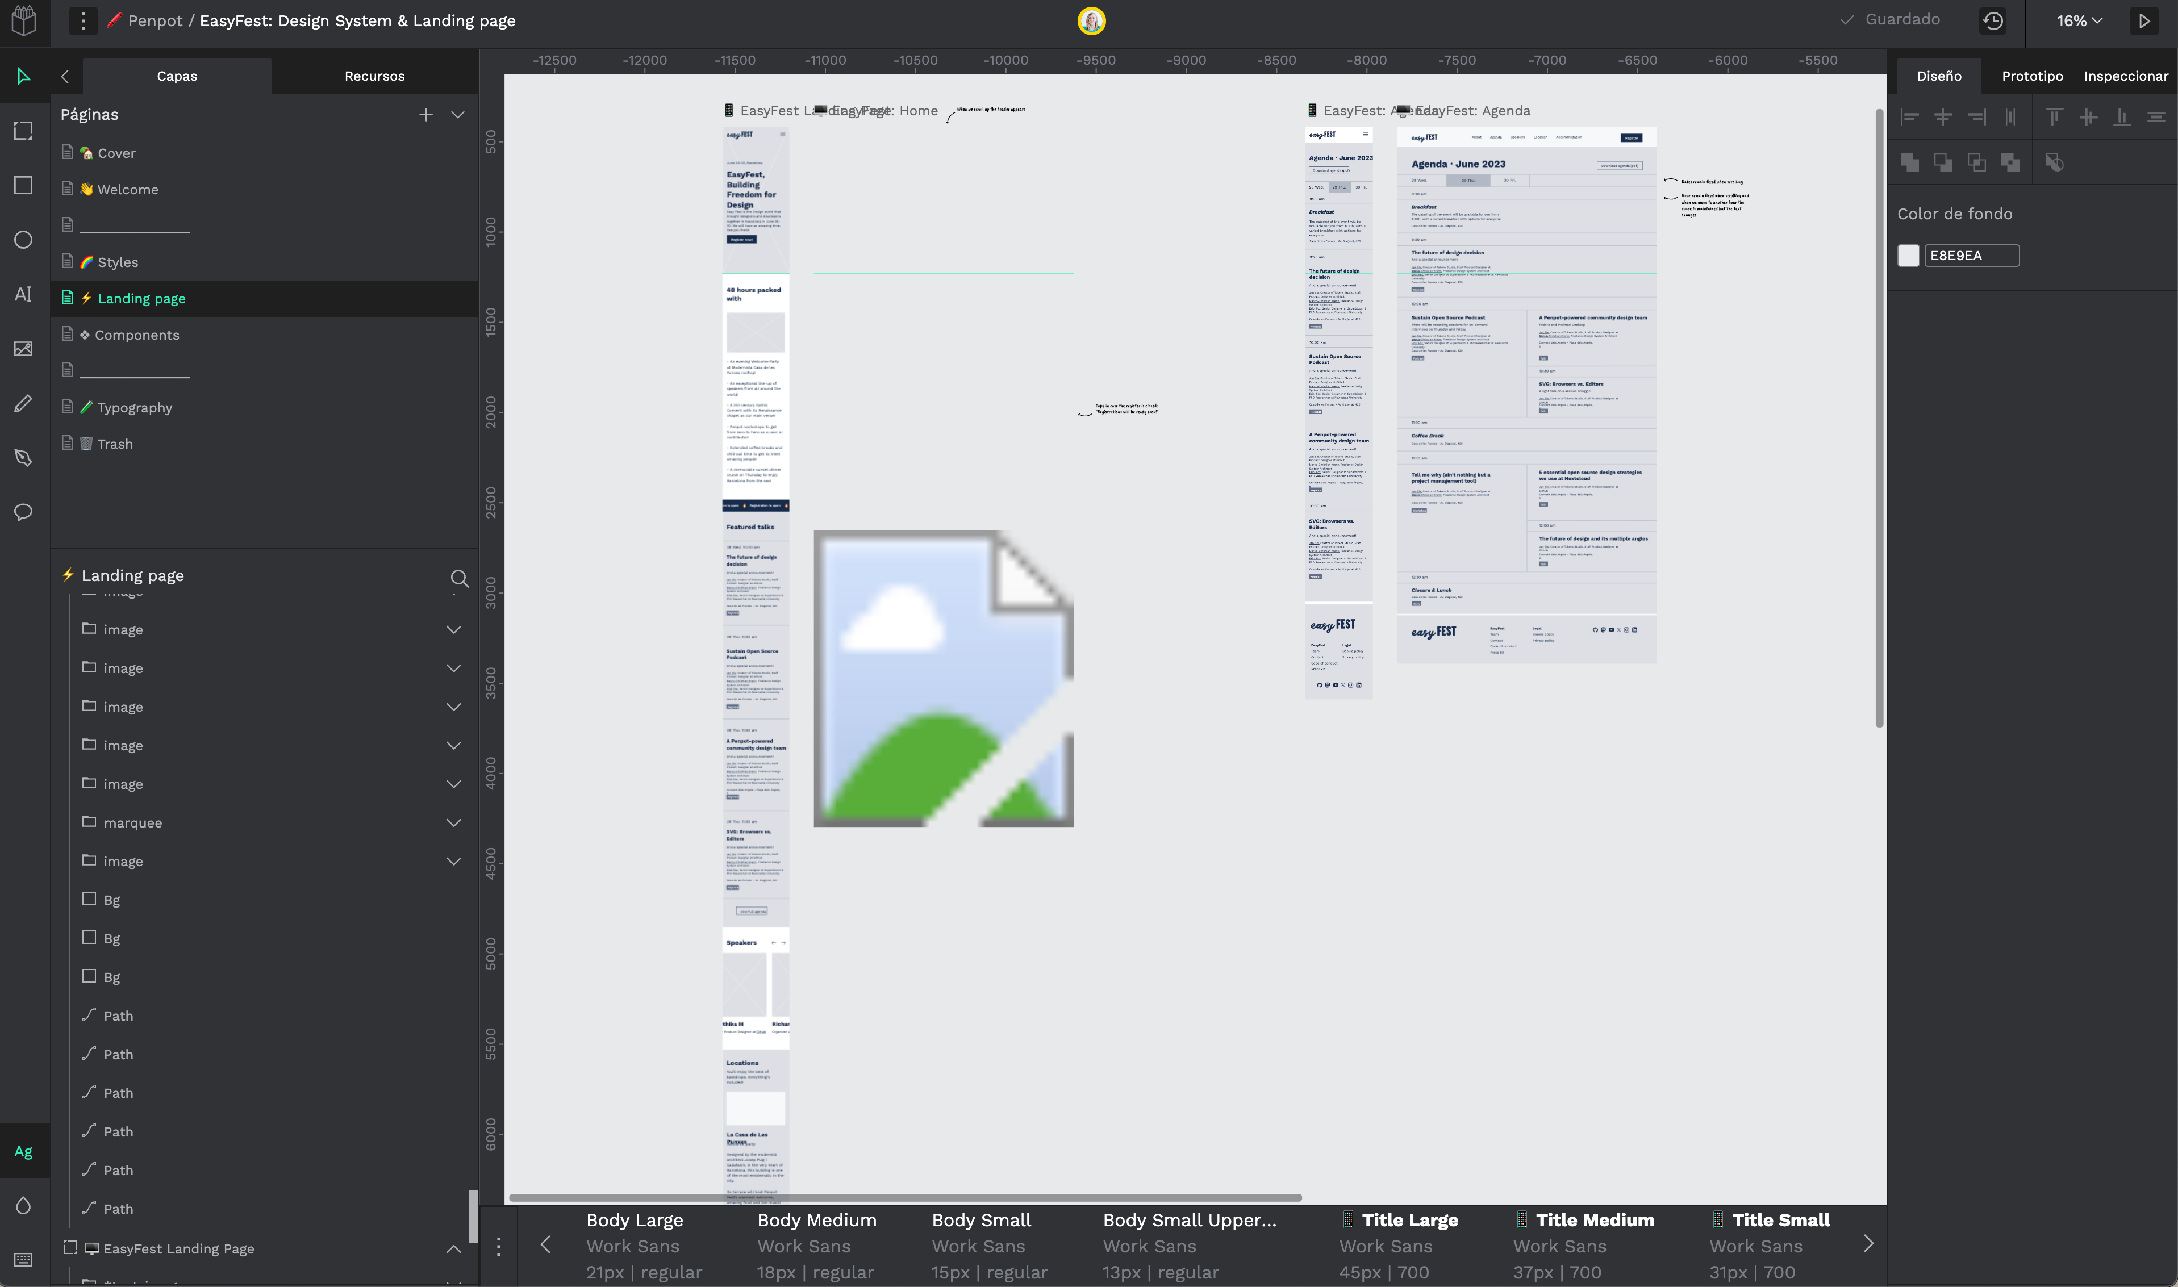Collapse the EasyFest Landing Page layer
The image size is (2178, 1287).
pos(454,1249)
